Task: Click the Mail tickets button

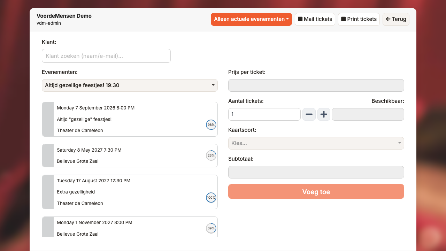Action: 315,19
